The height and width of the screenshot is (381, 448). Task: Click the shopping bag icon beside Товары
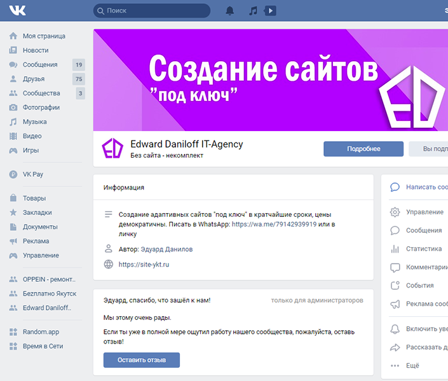point(13,198)
